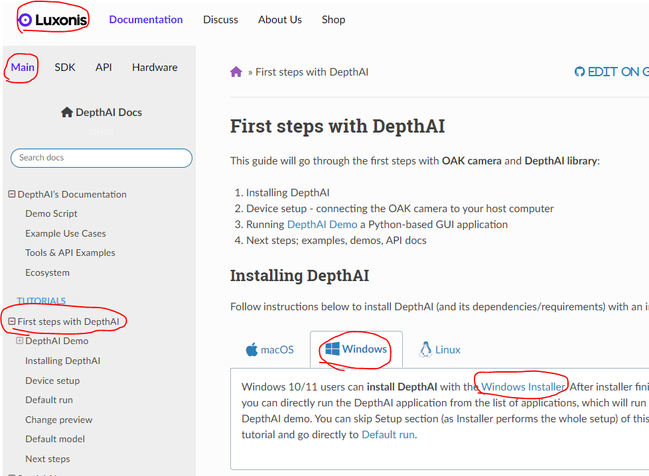Click the GitHub icon beside EDIT ON
The image size is (649, 476).
pos(579,72)
